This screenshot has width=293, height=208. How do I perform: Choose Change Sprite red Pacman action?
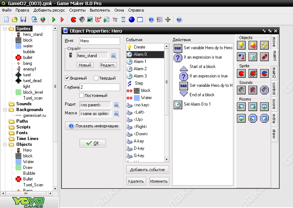(241, 73)
